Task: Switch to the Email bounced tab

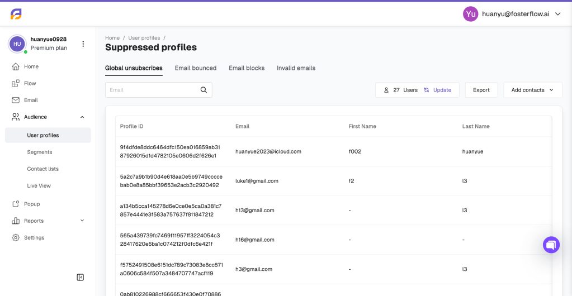Action: [x=196, y=68]
